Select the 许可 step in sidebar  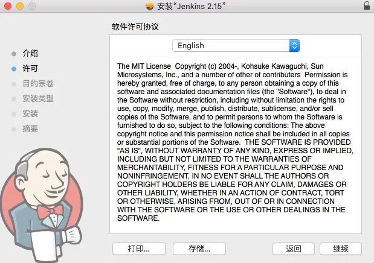click(x=30, y=69)
